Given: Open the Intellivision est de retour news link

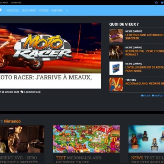Looking at the screenshot, I should (145, 69).
